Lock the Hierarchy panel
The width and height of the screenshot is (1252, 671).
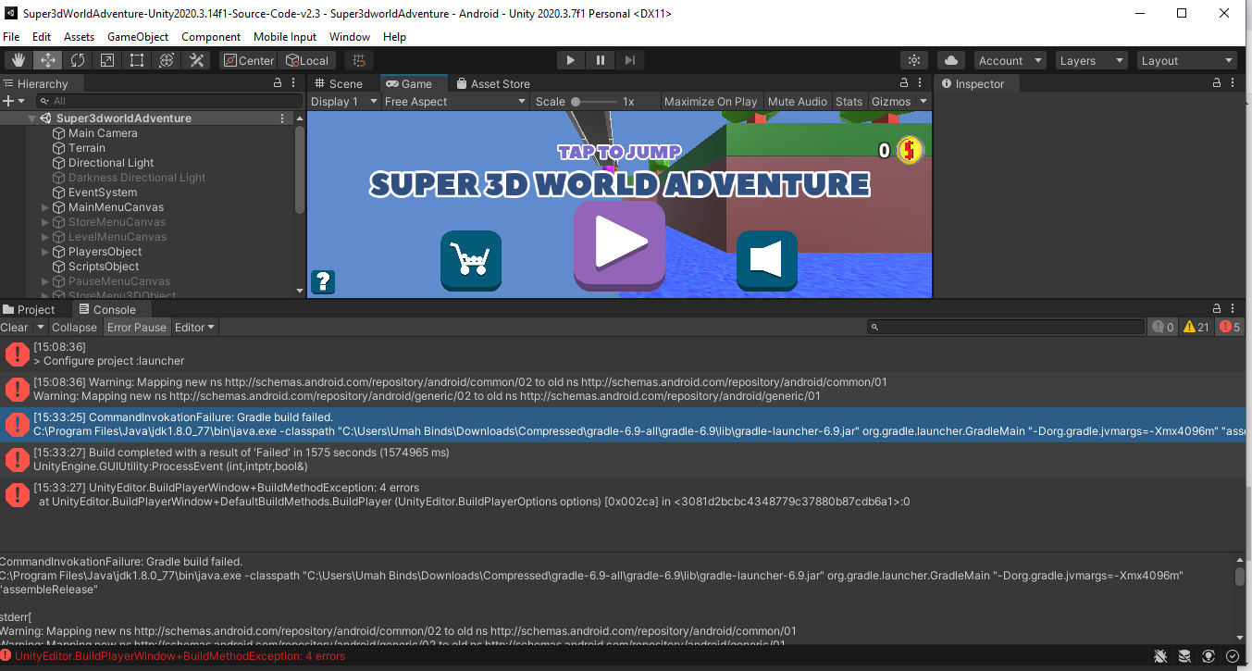tap(278, 83)
